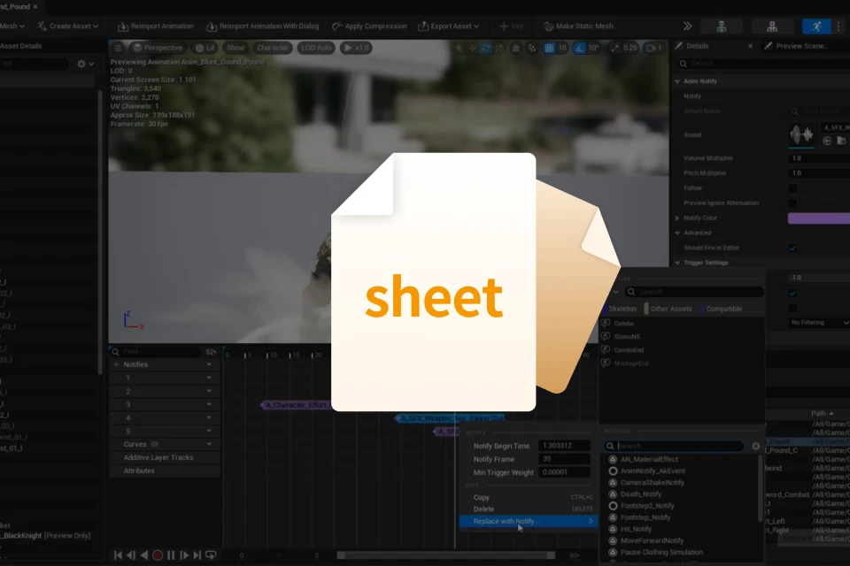
Task: Click the purple Notify Color swatch
Action: 818,218
